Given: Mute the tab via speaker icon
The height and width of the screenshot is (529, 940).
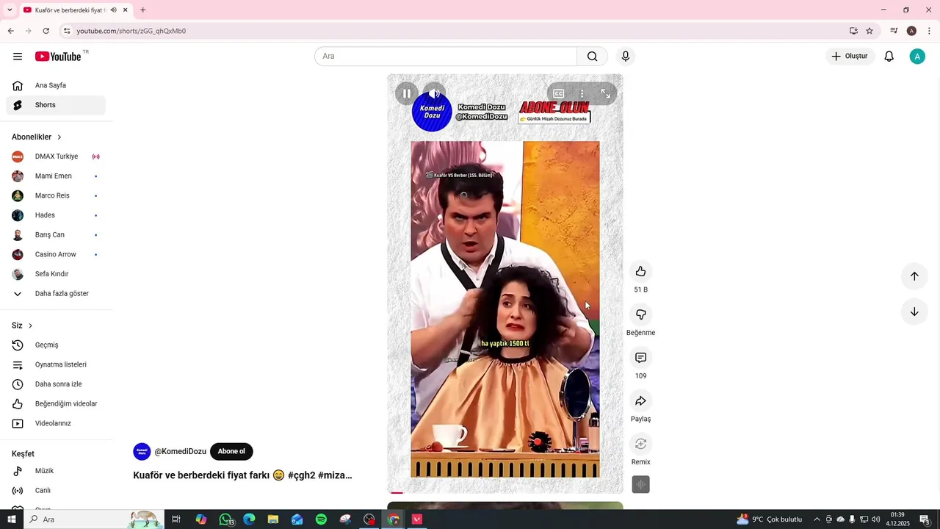Looking at the screenshot, I should [x=114, y=10].
